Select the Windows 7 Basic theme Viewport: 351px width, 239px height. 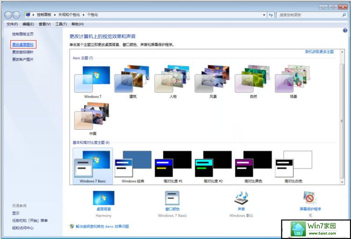93,166
